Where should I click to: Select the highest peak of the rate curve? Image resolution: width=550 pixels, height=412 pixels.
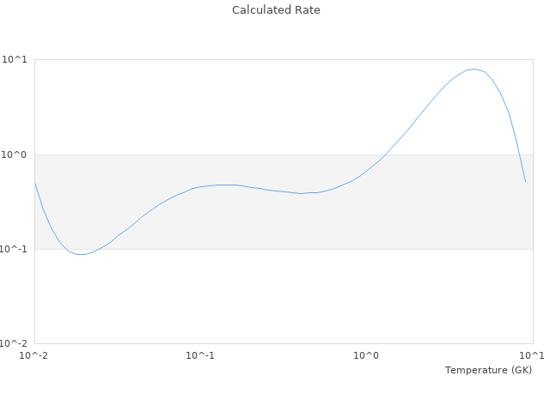click(474, 70)
